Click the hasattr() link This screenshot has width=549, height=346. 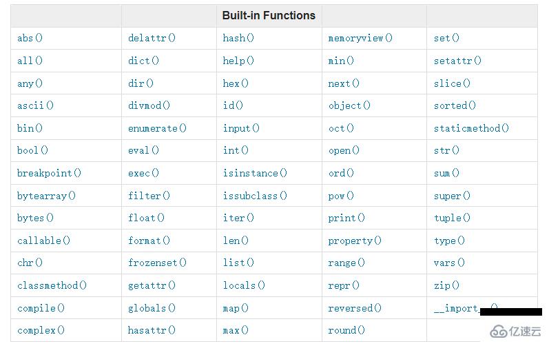click(x=152, y=330)
